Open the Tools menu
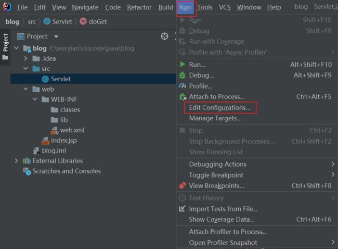The height and width of the screenshot is (249, 338). pyautogui.click(x=205, y=7)
